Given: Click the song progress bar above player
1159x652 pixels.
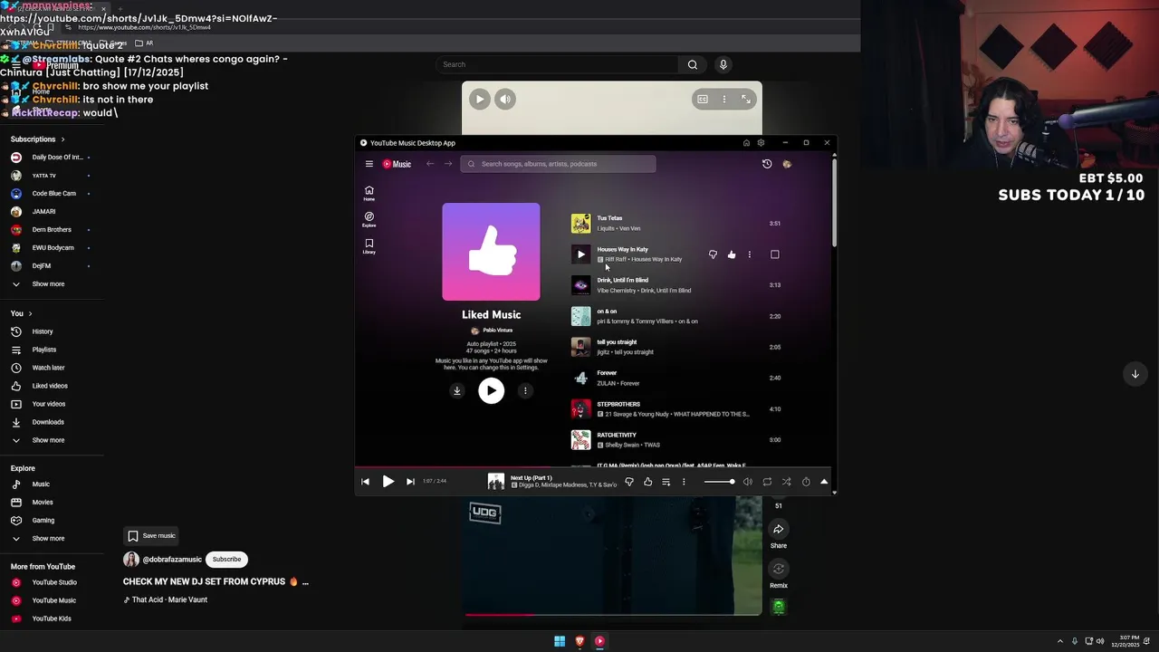Looking at the screenshot, I should (x=592, y=468).
